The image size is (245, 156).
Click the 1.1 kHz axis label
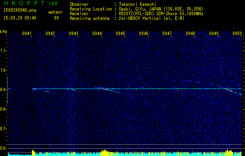point(4,51)
